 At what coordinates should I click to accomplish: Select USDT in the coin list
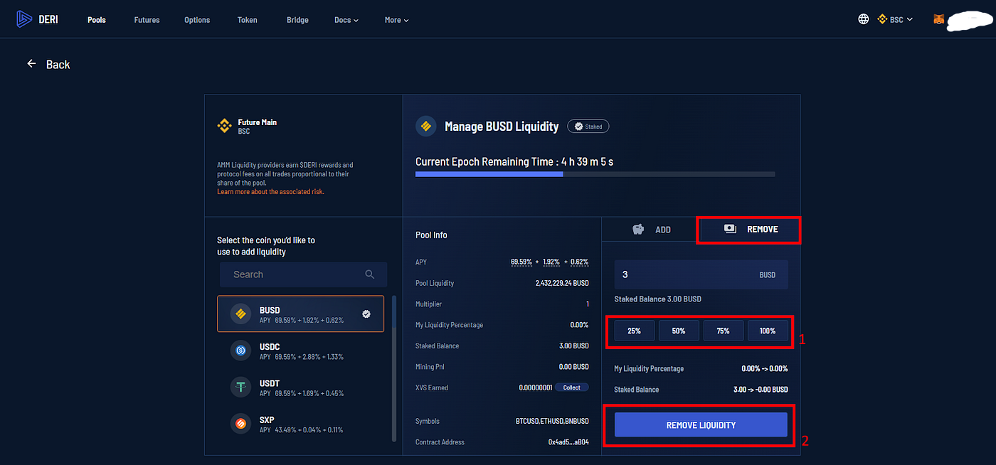click(300, 387)
